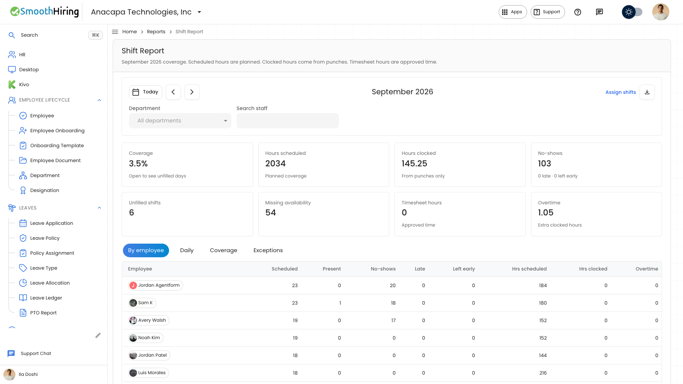Click the Reports breadcrumb link

tap(156, 32)
